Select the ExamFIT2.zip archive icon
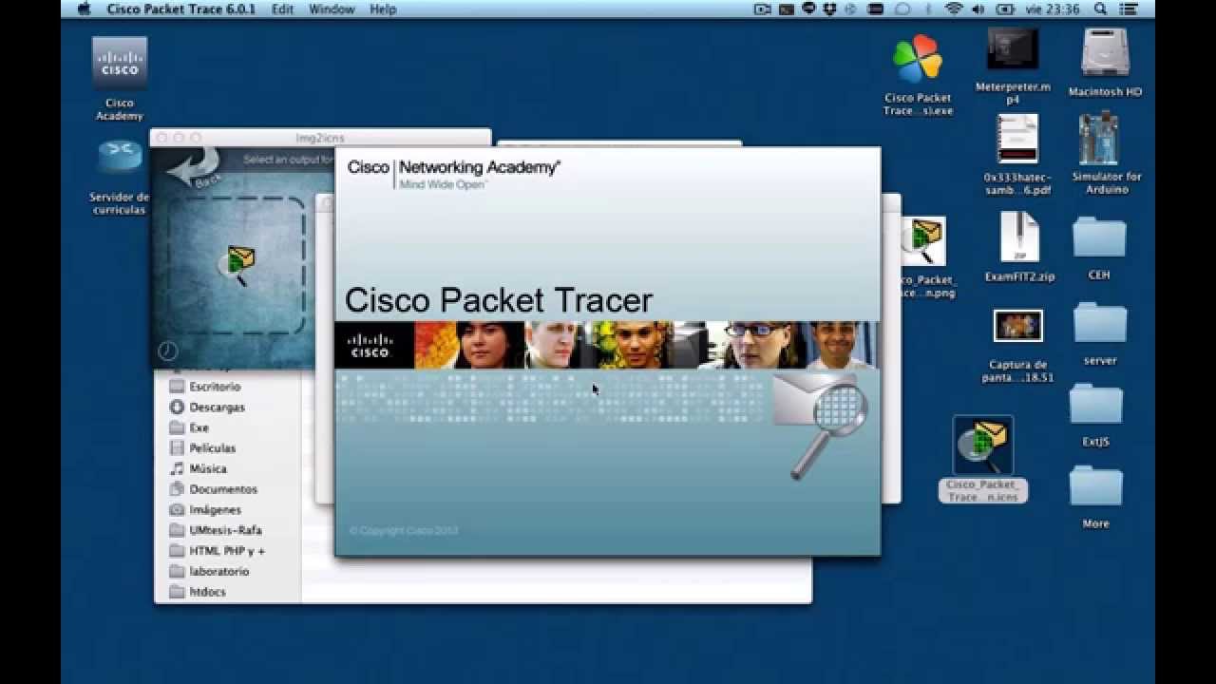 (1019, 237)
